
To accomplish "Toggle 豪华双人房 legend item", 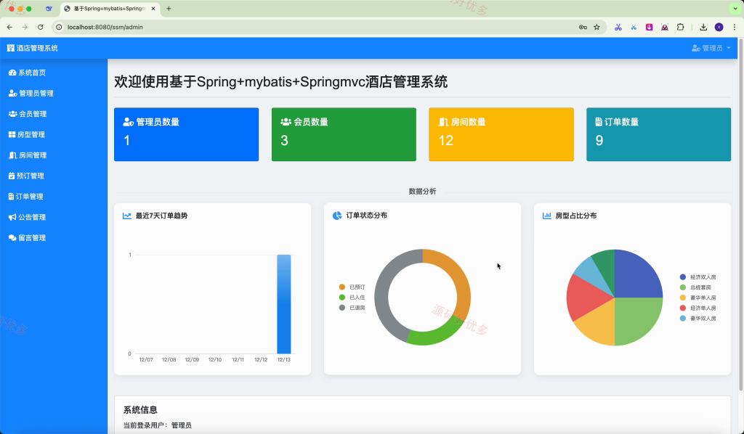I will pos(698,319).
